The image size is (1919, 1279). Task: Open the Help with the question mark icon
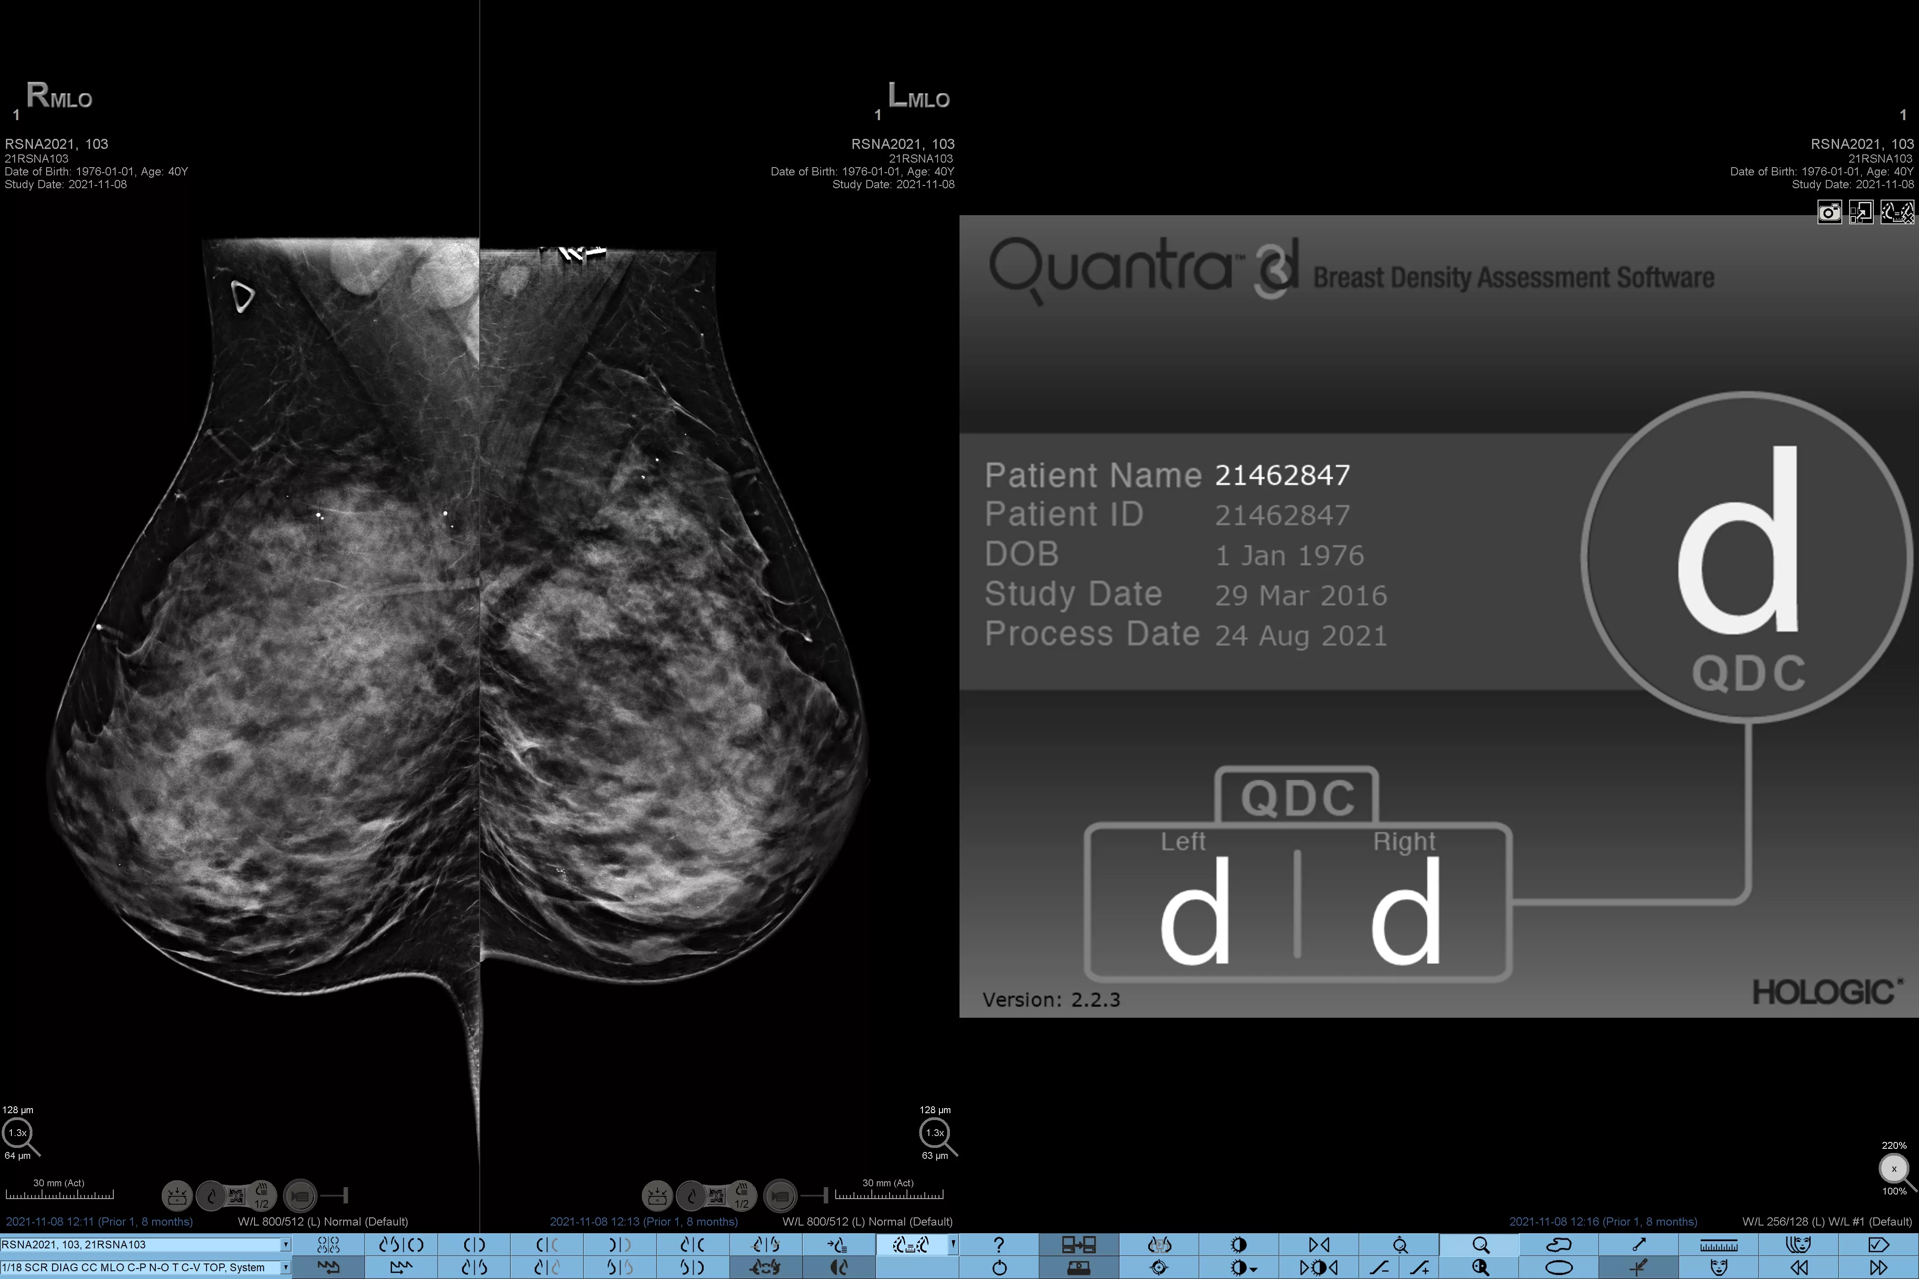1000,1246
